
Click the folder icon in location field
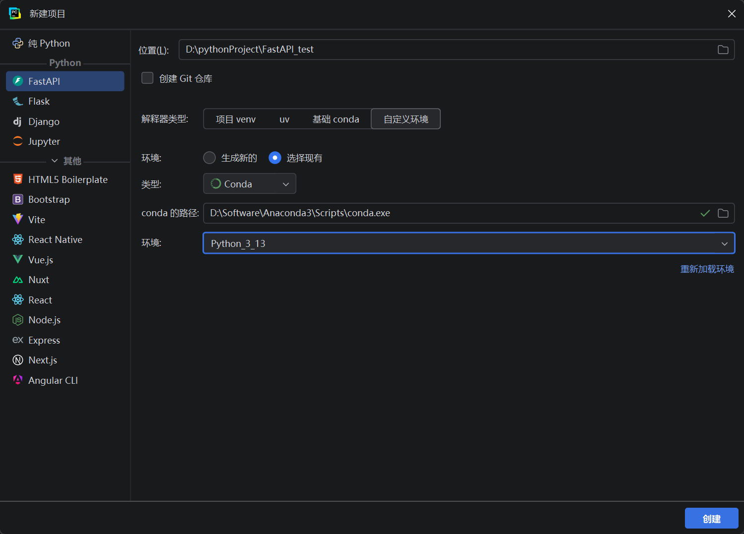pos(723,50)
